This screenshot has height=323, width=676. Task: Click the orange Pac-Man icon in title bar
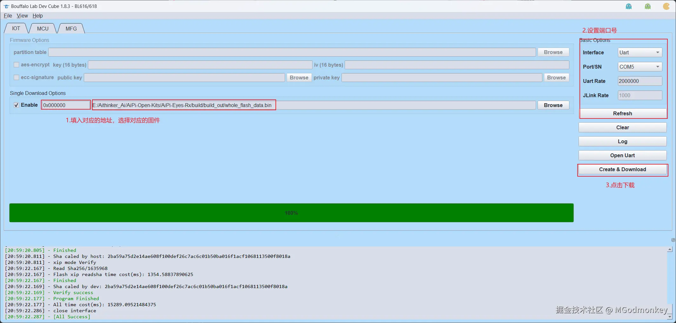click(666, 6)
